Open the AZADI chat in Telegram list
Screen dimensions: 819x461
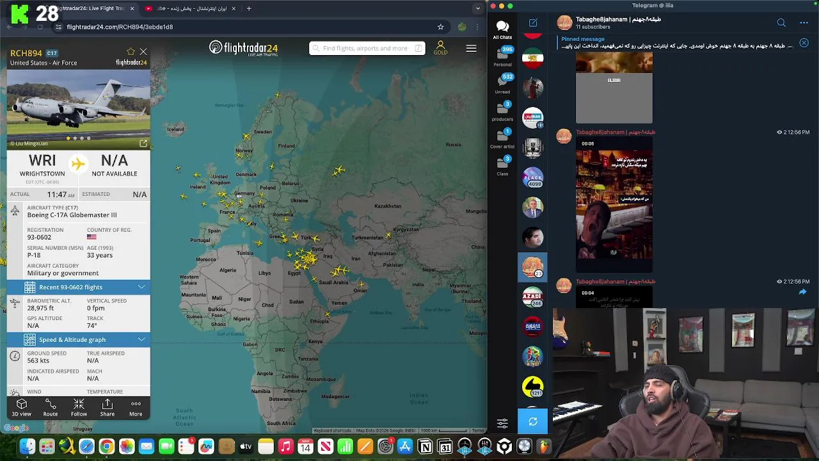point(533,296)
